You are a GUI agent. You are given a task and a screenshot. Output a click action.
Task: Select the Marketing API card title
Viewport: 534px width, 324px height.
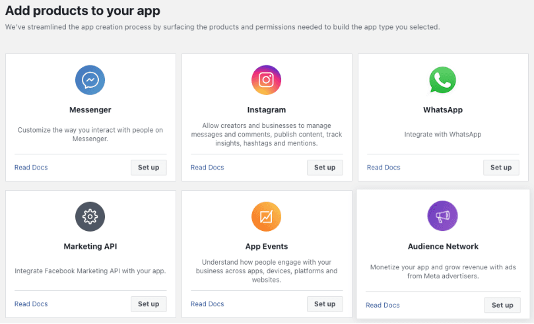90,246
